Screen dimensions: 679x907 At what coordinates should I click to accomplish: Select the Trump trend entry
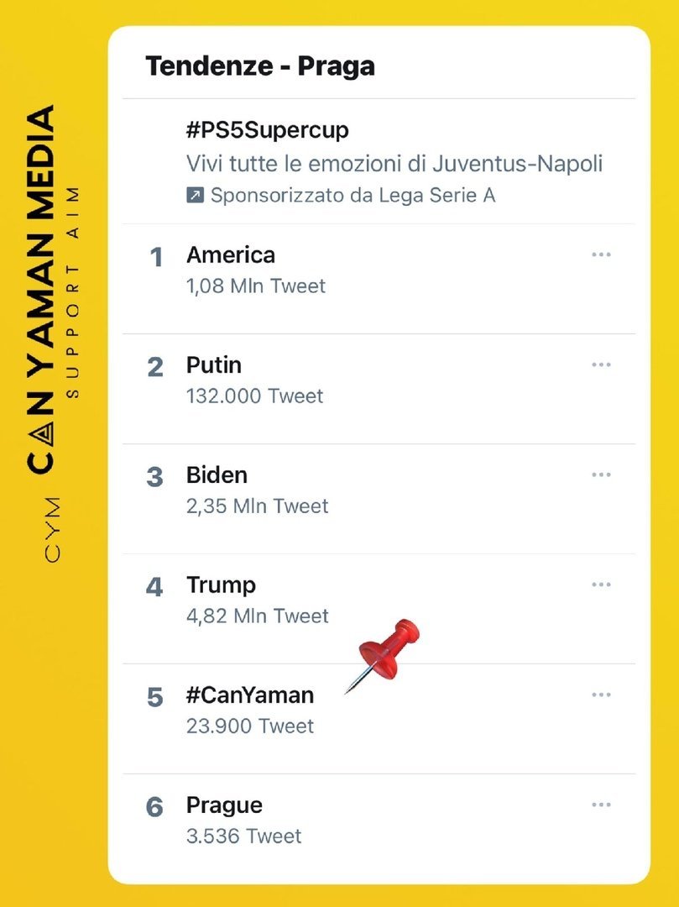click(x=221, y=585)
